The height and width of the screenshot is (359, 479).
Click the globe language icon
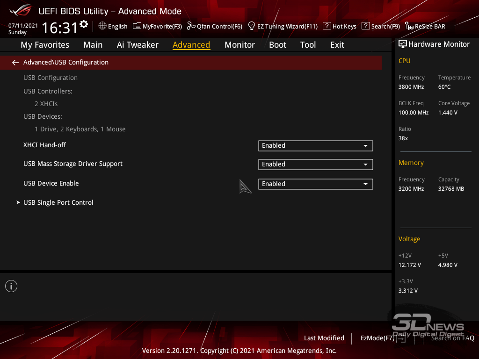click(x=102, y=26)
